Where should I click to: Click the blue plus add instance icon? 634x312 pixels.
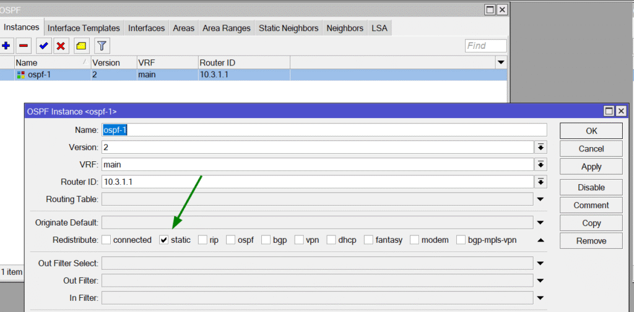(x=6, y=46)
